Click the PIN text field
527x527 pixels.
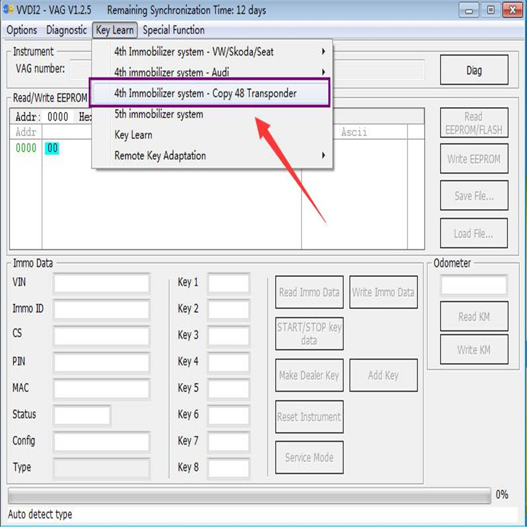pos(102,362)
